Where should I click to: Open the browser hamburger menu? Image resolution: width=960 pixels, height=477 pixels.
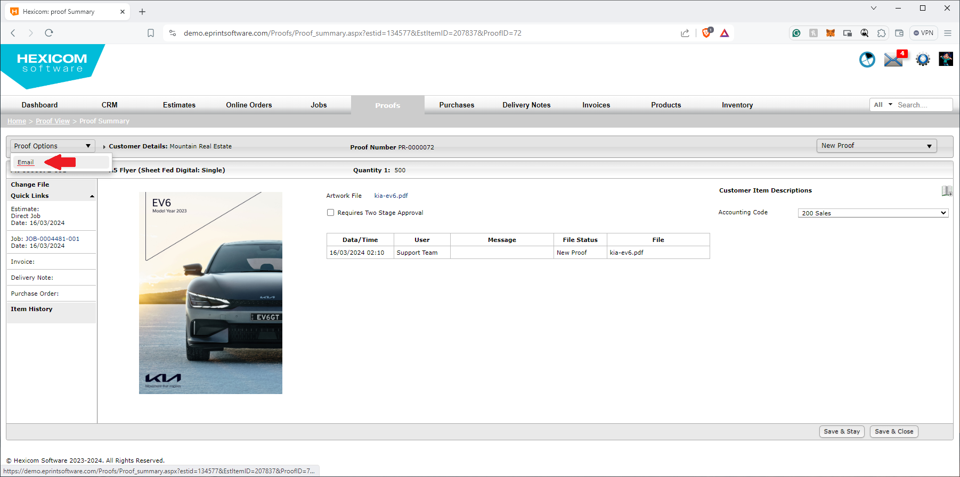point(948,33)
